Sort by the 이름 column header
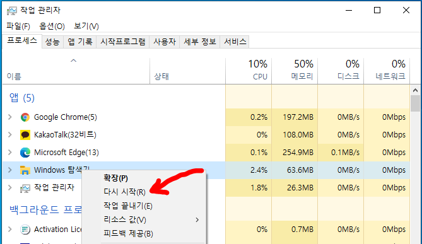Screen dimensions: 422x244 [76, 71]
